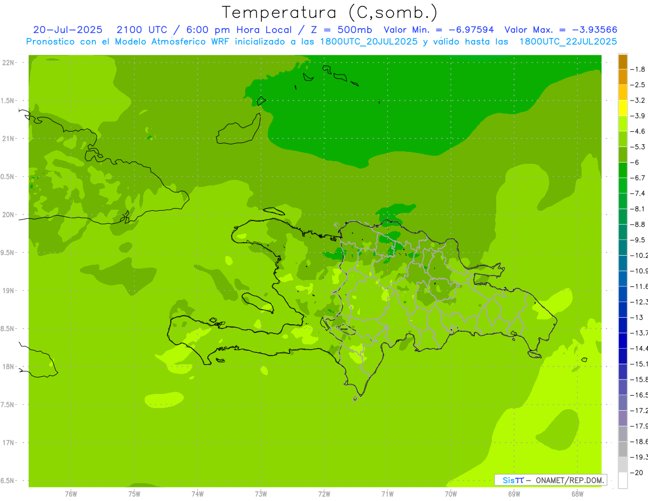The height and width of the screenshot is (501, 648).
Task: Select the date '20-Jul-2025' in the header
Action: pos(67,30)
